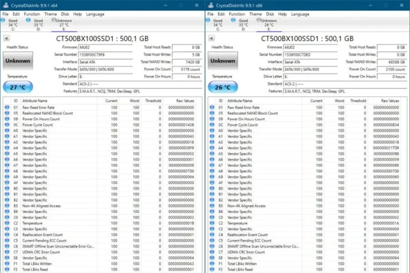Open Help menu in x86 window
The height and width of the screenshot is (273, 410).
point(283,14)
